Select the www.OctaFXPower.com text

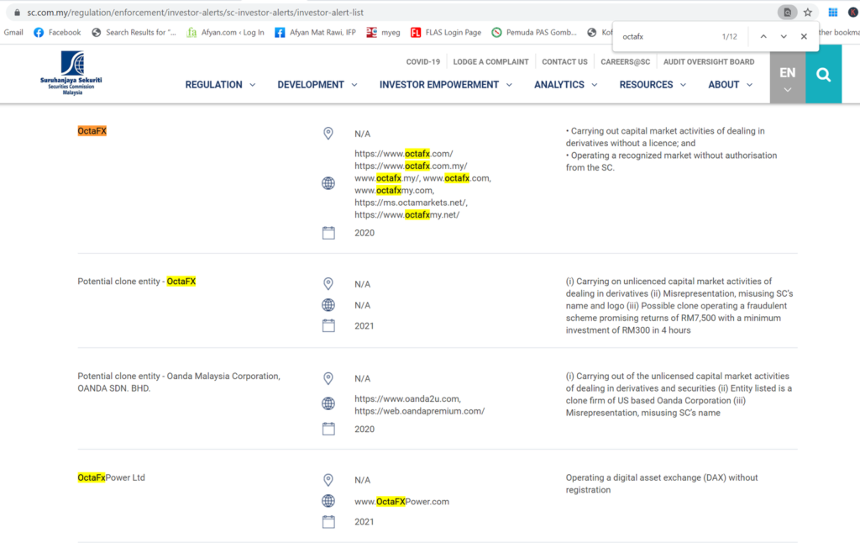401,501
